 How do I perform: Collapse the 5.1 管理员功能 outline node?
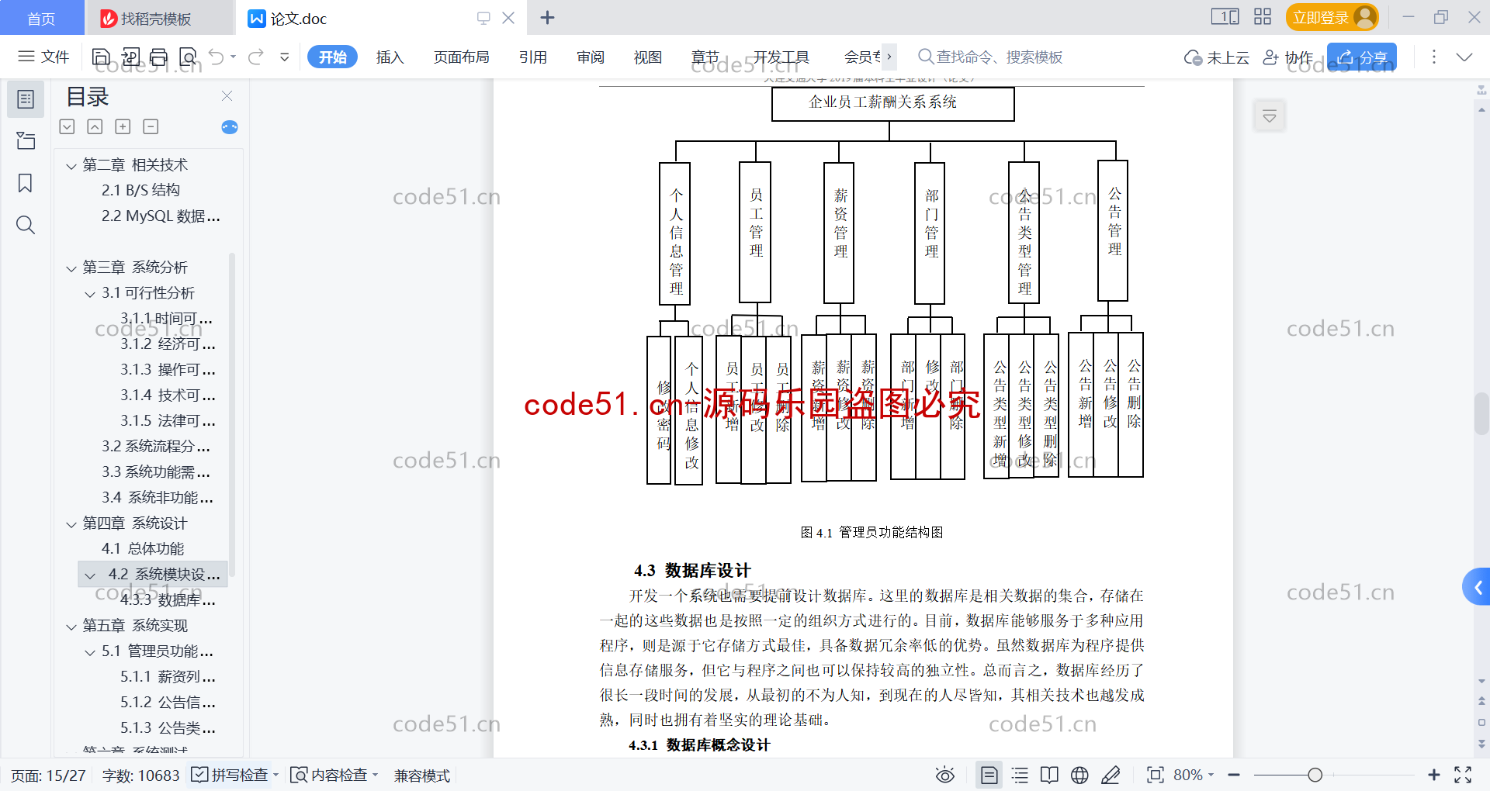click(90, 652)
